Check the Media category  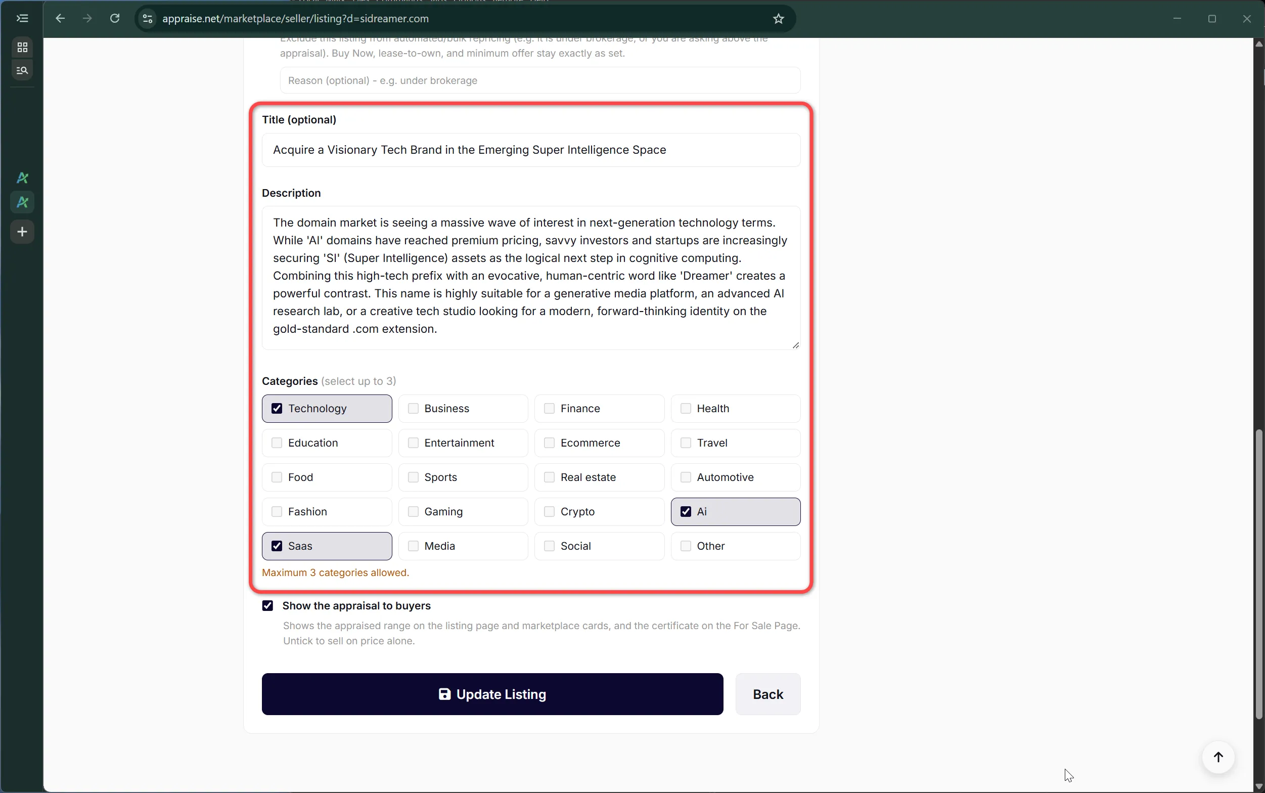coord(413,546)
